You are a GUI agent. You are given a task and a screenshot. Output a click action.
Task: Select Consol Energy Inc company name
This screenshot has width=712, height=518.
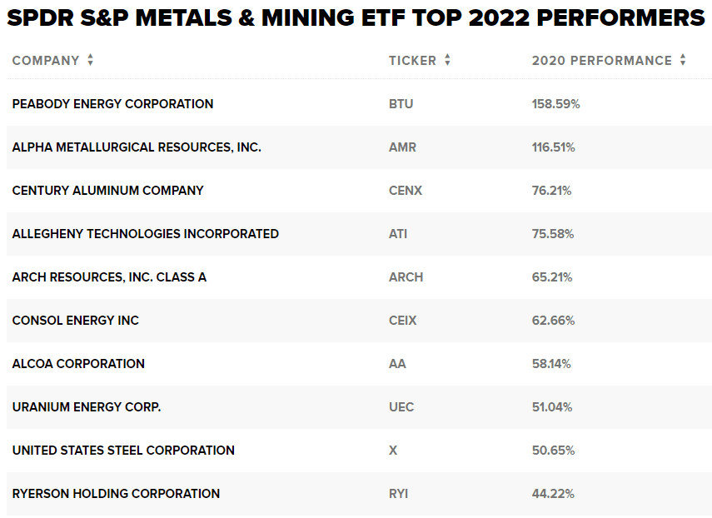(76, 321)
